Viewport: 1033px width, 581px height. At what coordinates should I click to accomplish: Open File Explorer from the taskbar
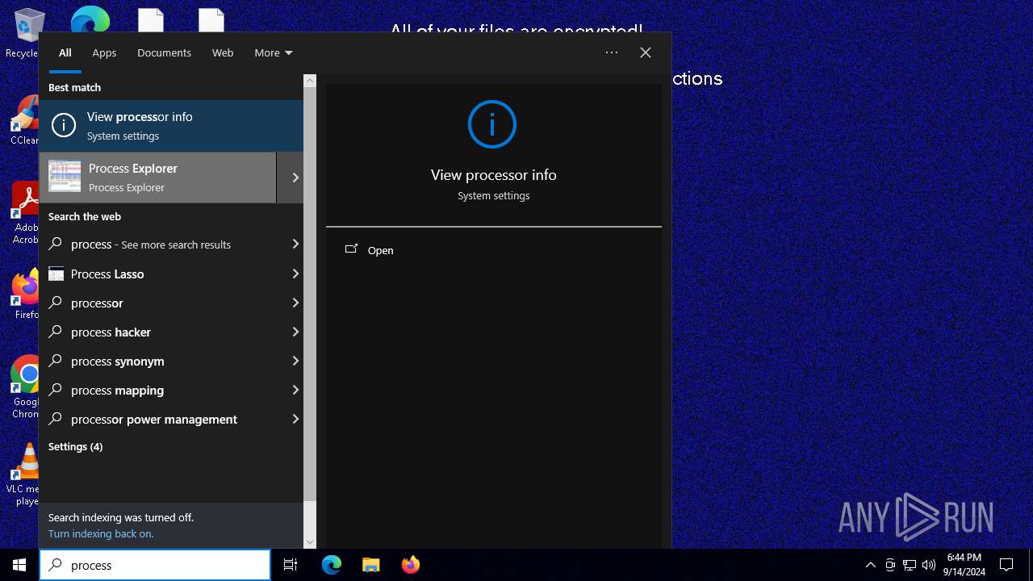[370, 565]
